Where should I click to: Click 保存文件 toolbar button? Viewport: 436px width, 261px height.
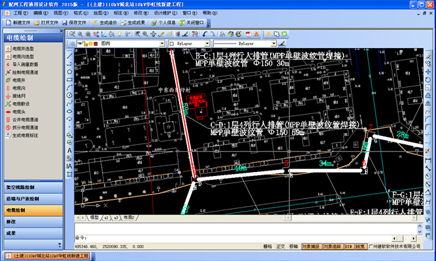[x=74, y=22]
